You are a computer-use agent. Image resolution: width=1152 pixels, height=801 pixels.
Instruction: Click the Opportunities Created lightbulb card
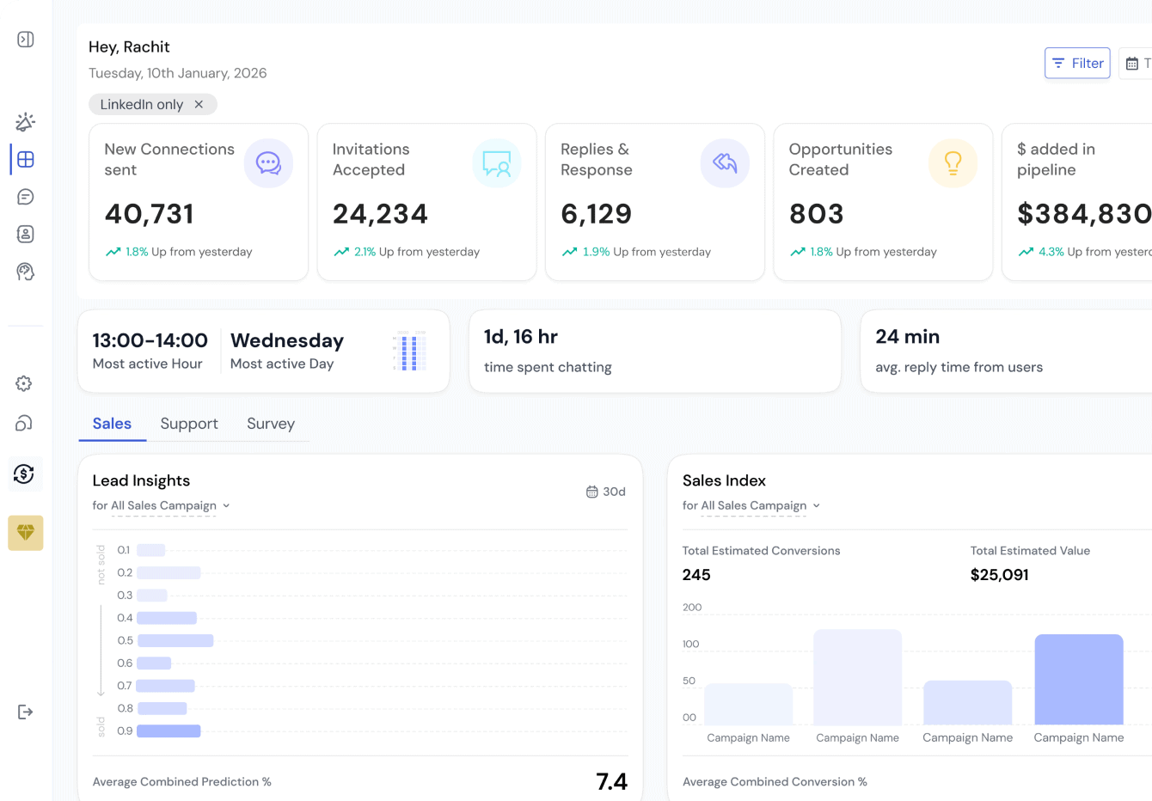(883, 202)
